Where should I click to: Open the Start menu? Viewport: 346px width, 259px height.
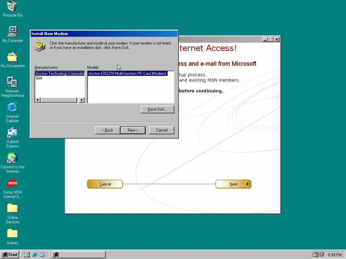tap(9, 255)
